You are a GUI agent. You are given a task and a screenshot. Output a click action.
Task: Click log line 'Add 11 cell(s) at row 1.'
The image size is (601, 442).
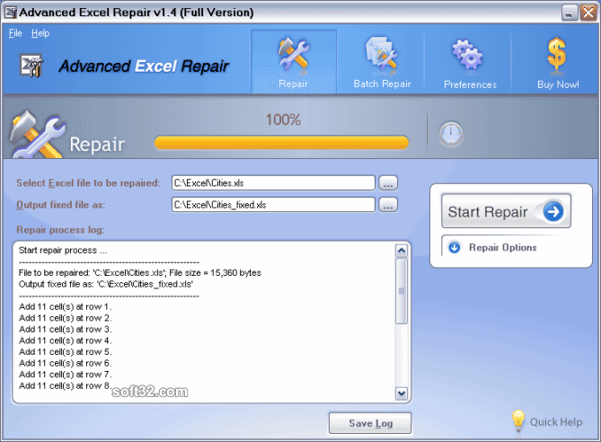pos(66,306)
